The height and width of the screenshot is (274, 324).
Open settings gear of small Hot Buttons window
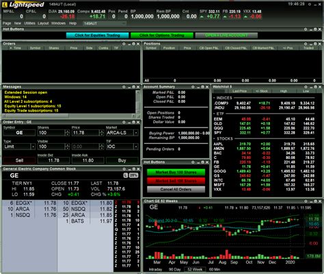click(193, 162)
